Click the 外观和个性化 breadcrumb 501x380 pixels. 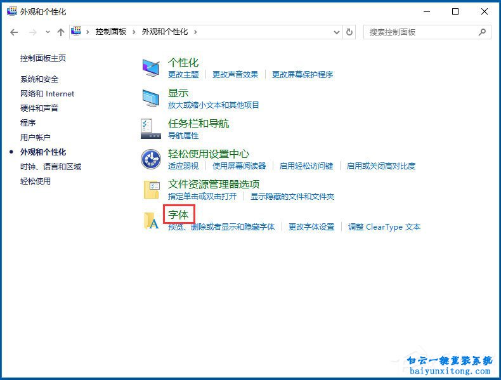[x=165, y=32]
